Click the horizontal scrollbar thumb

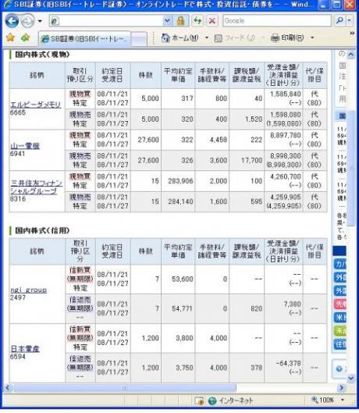124,388
